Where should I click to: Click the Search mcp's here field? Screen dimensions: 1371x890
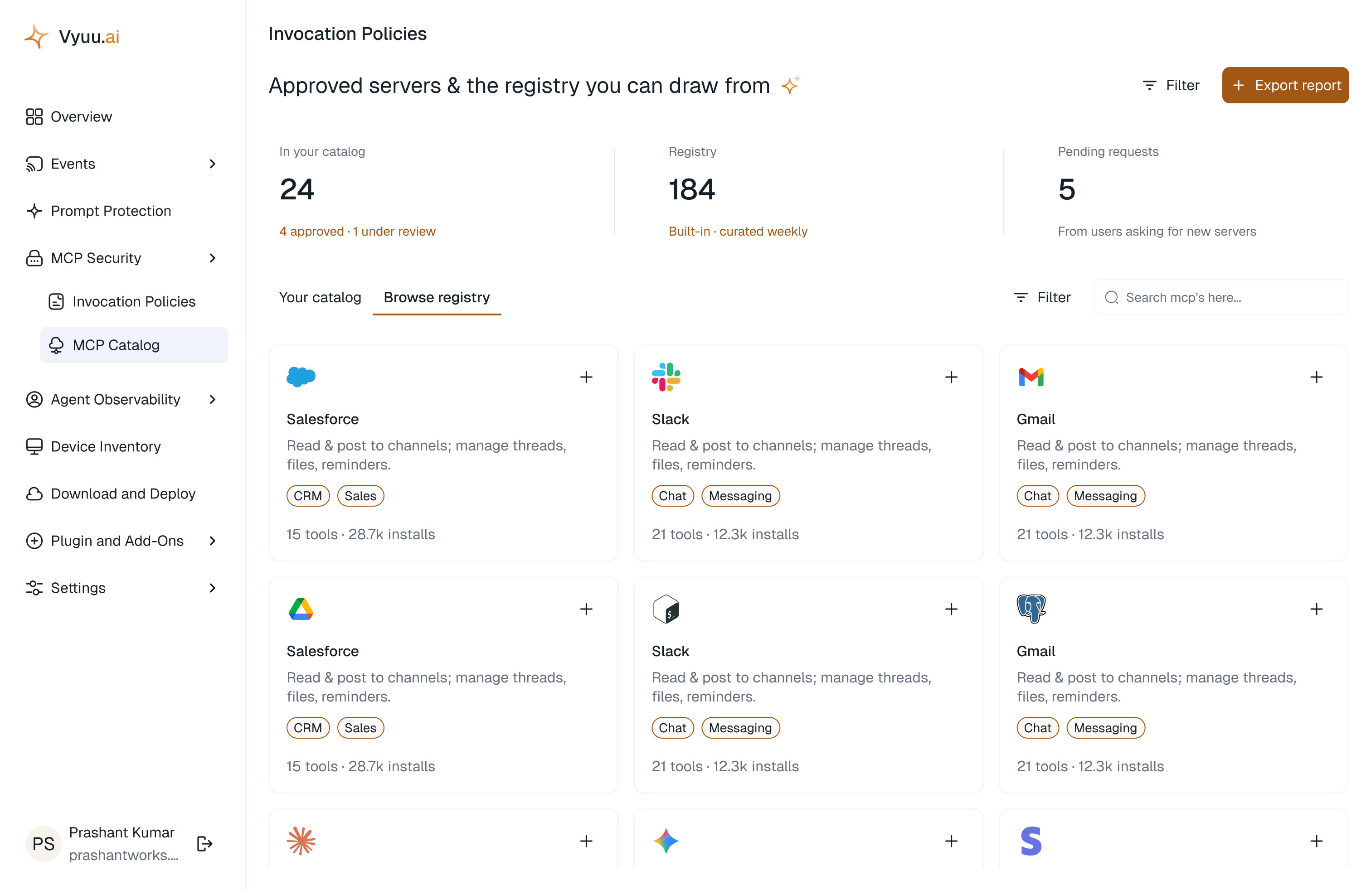[x=1220, y=297]
